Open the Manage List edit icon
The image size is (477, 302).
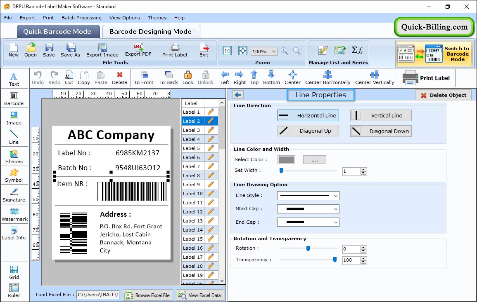[323, 50]
